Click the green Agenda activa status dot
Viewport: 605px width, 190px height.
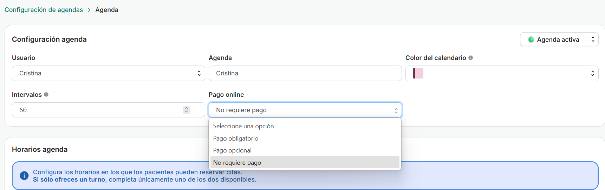pos(531,40)
